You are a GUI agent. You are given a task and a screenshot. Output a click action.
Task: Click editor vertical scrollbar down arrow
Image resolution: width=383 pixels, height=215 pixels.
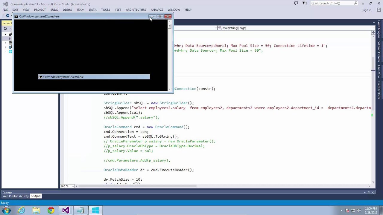click(x=373, y=182)
